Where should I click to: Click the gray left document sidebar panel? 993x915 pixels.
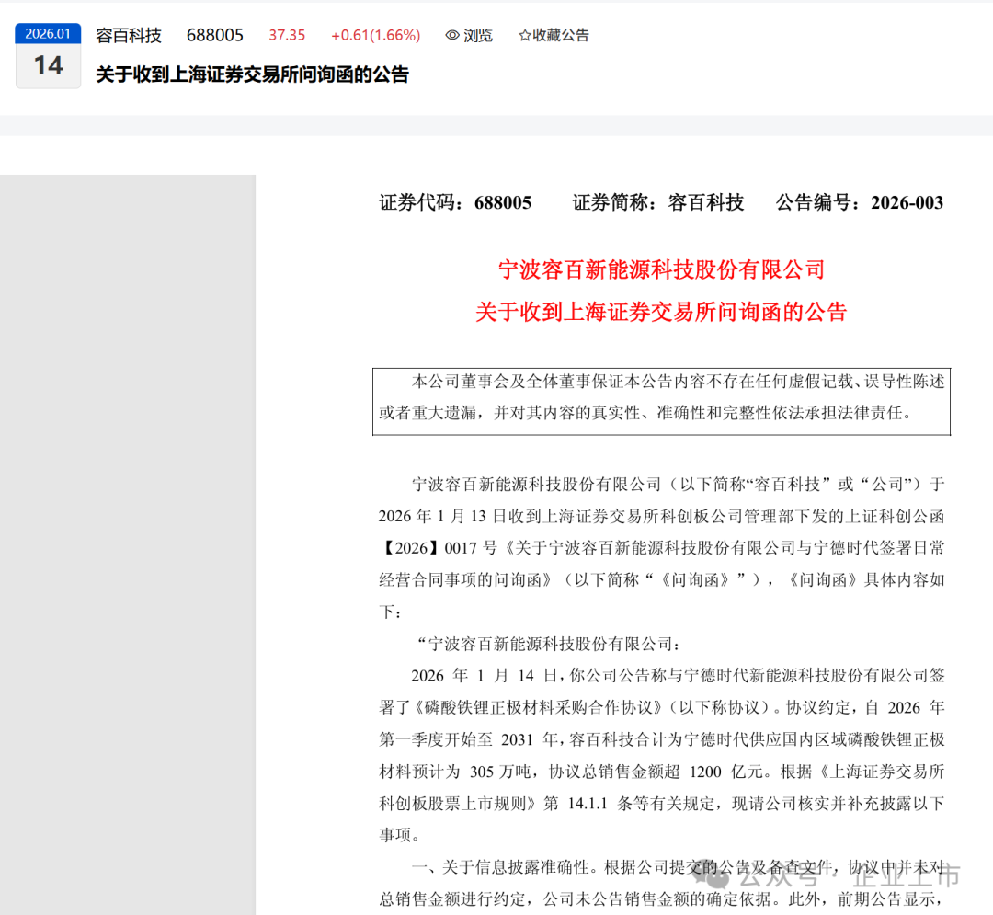click(x=128, y=544)
